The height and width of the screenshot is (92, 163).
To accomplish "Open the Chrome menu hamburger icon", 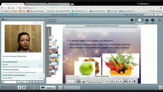I will (161, 8).
